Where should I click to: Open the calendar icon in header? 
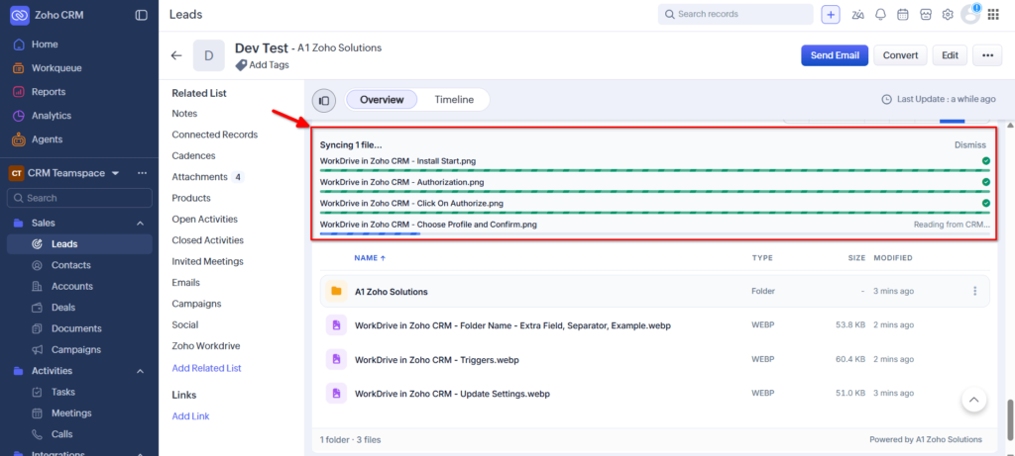902,15
